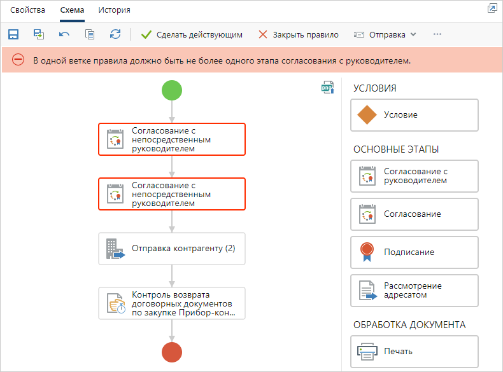The height and width of the screenshot is (372, 503).
Task: Choose the Подписание stage in palette
Action: pyautogui.click(x=414, y=252)
